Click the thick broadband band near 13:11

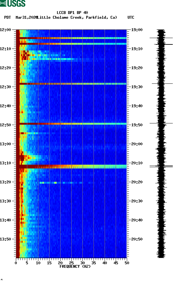point(71,167)
